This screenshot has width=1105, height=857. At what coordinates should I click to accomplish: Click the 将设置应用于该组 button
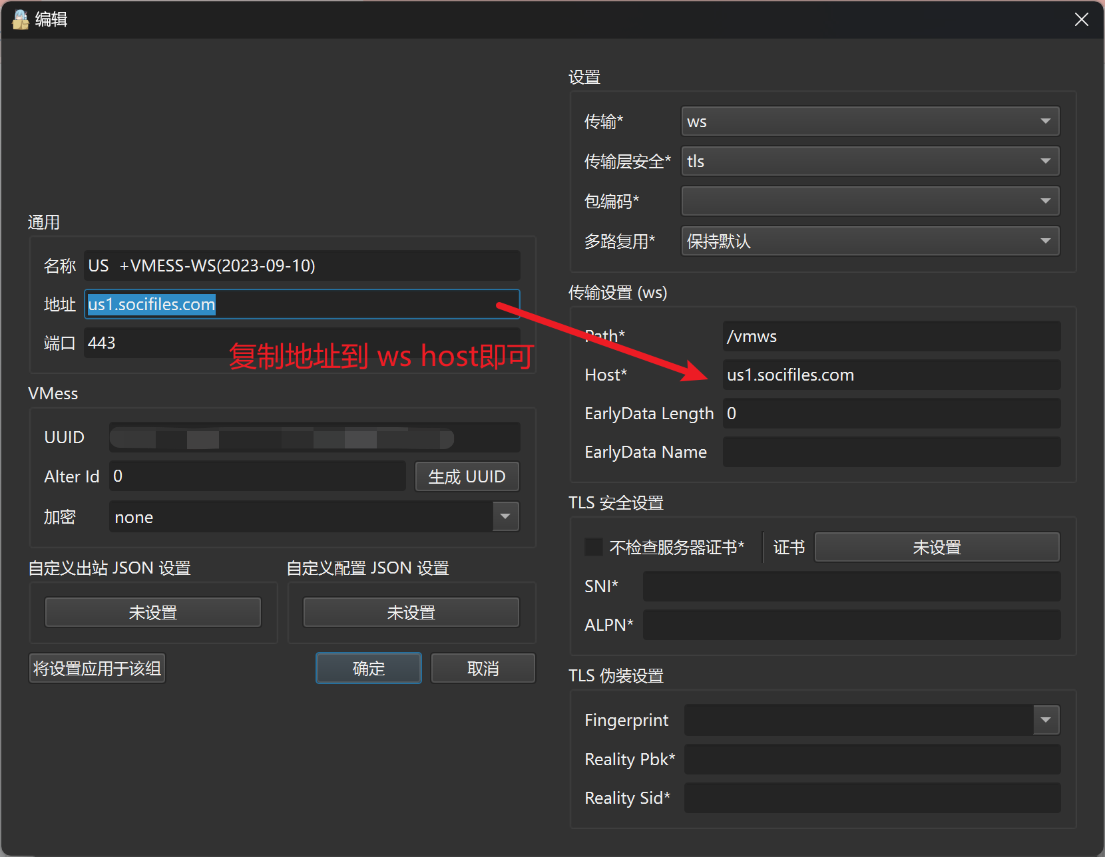97,668
